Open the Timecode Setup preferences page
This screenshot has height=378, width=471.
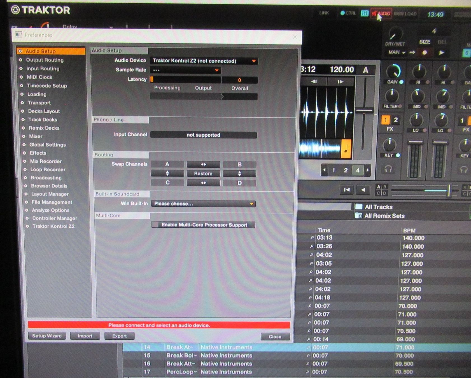[x=47, y=86]
